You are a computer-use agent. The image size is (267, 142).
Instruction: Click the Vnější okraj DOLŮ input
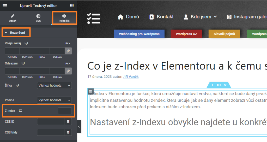point(43,51)
